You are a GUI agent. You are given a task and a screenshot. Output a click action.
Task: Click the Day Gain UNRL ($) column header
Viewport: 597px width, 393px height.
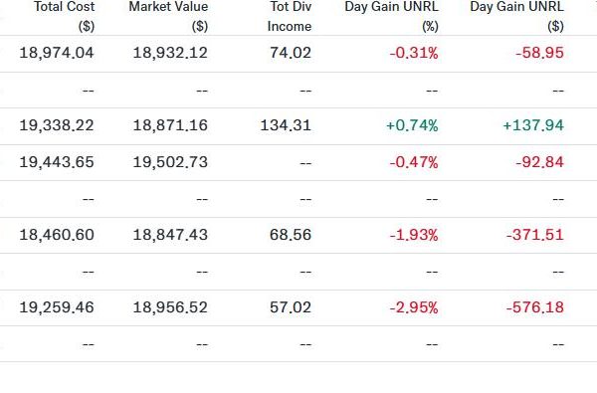(x=516, y=16)
